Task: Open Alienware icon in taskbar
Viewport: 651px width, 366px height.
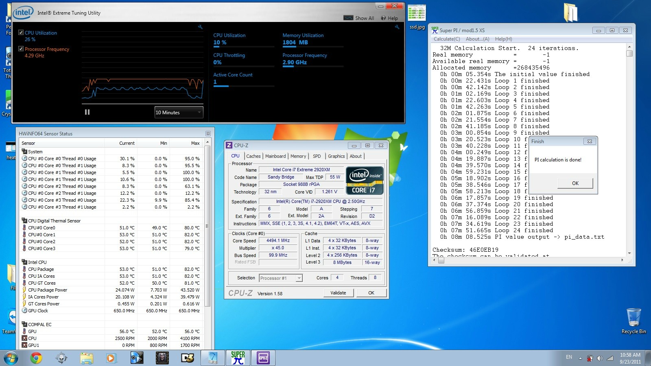Action: pos(61,358)
